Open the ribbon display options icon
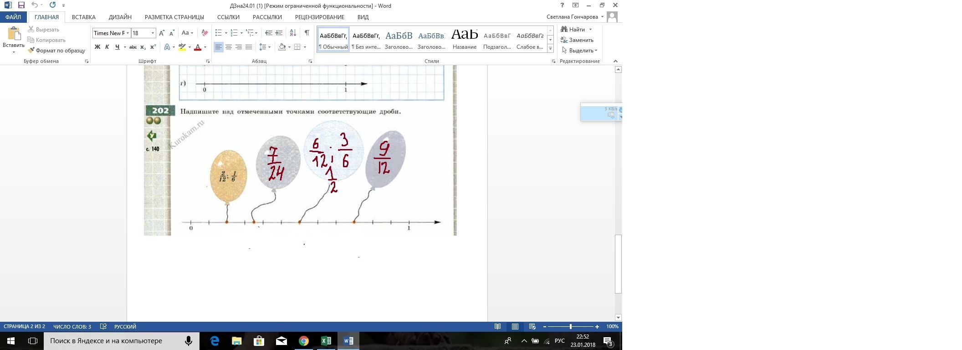Viewport: 962px width, 350px height. tap(576, 5)
